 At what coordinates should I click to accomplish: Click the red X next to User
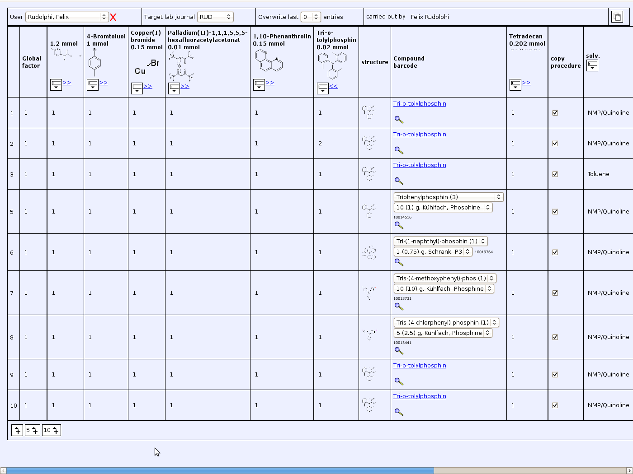point(113,17)
